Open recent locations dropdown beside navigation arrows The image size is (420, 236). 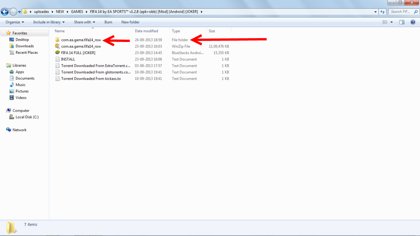[x=19, y=12]
